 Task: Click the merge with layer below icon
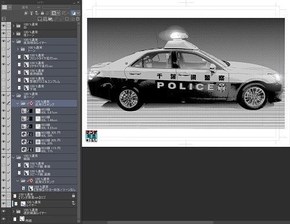(61, 19)
